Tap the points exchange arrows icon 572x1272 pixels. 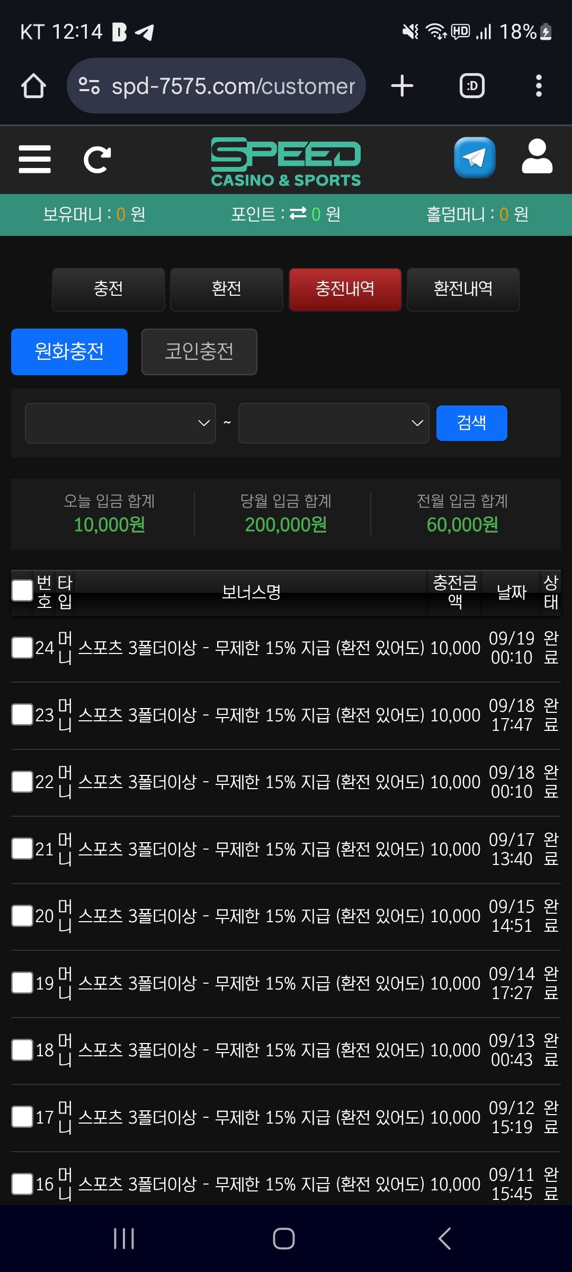pos(298,213)
